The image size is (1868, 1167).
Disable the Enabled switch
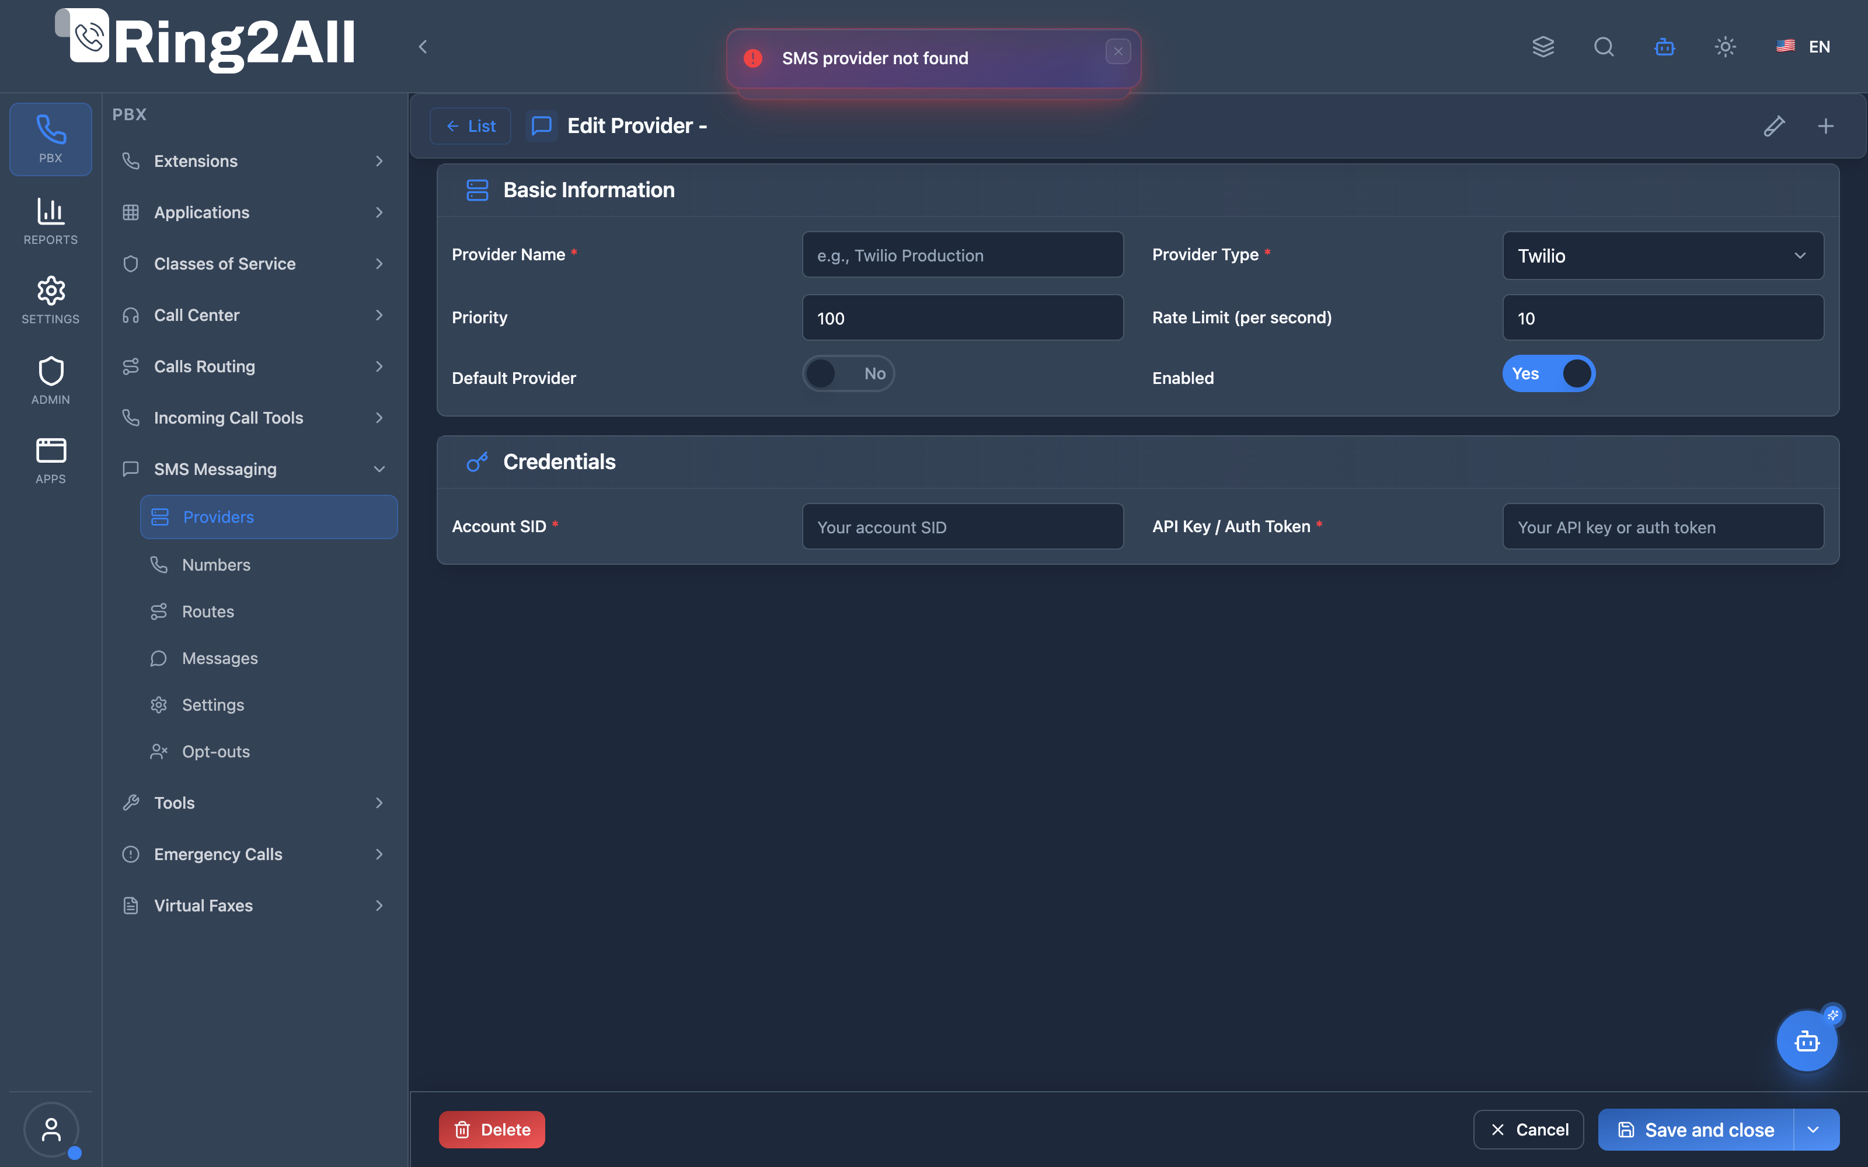1549,373
